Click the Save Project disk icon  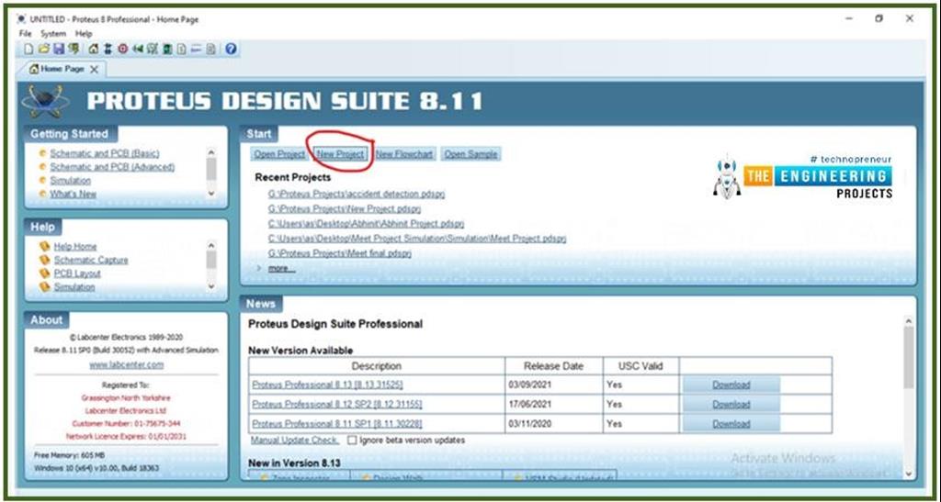[58, 49]
